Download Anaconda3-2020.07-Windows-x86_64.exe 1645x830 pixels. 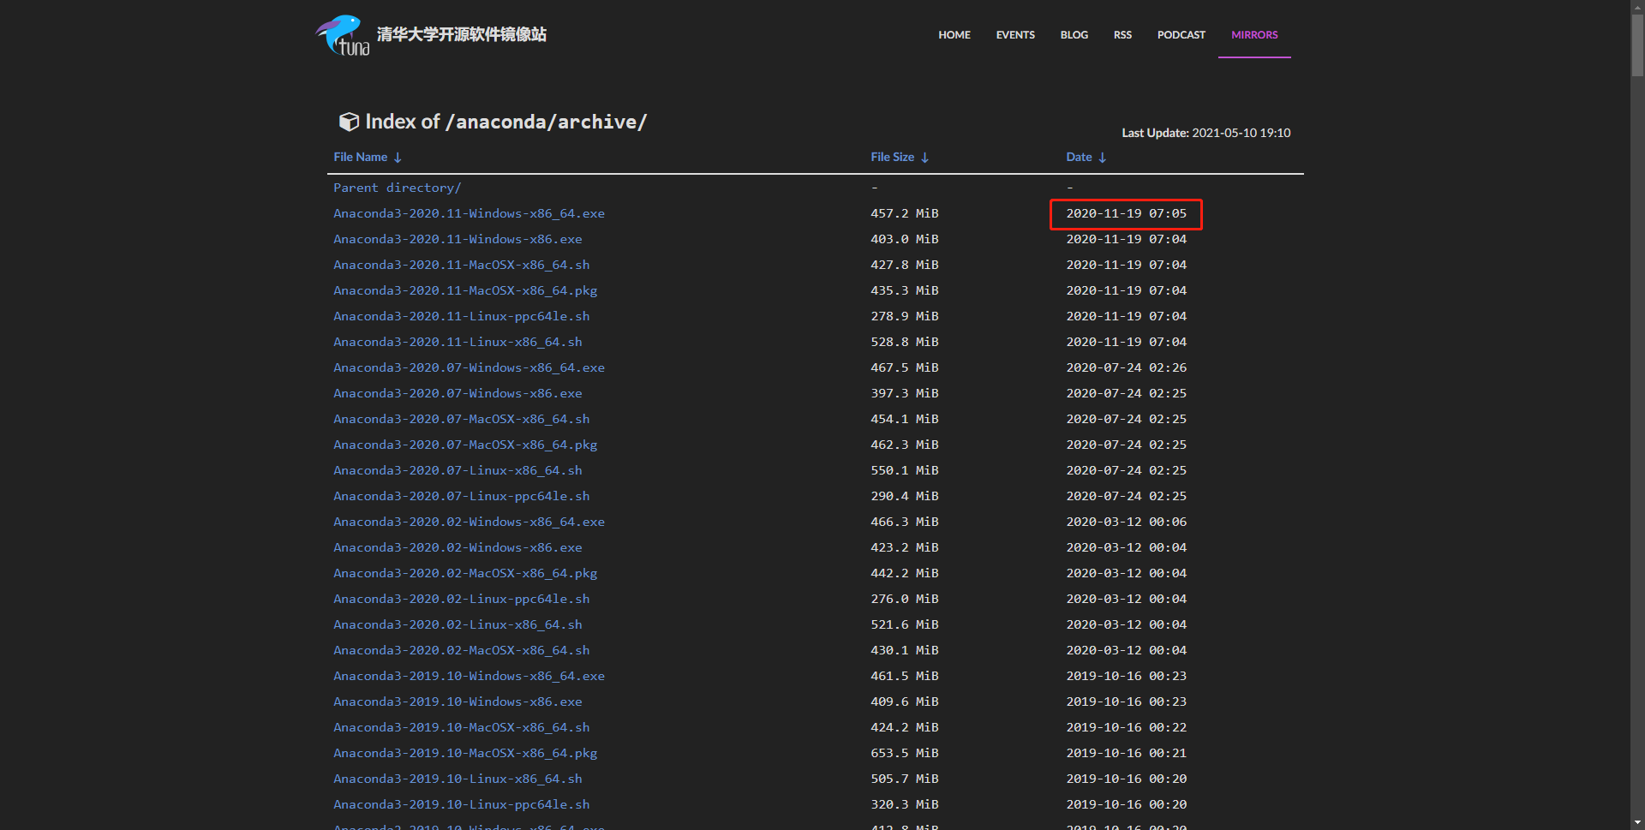[469, 367]
